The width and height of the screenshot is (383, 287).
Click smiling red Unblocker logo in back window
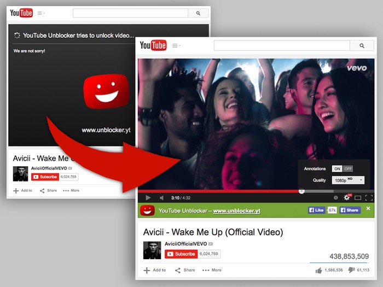pos(106,91)
